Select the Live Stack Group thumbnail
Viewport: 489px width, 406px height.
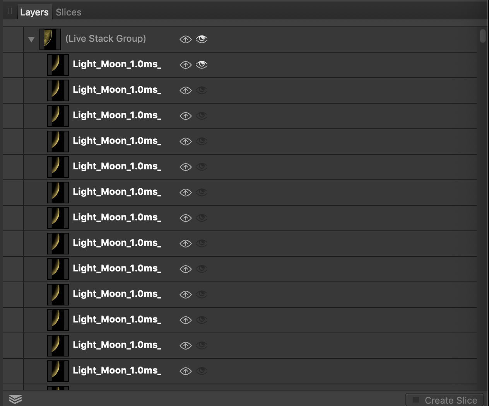50,39
